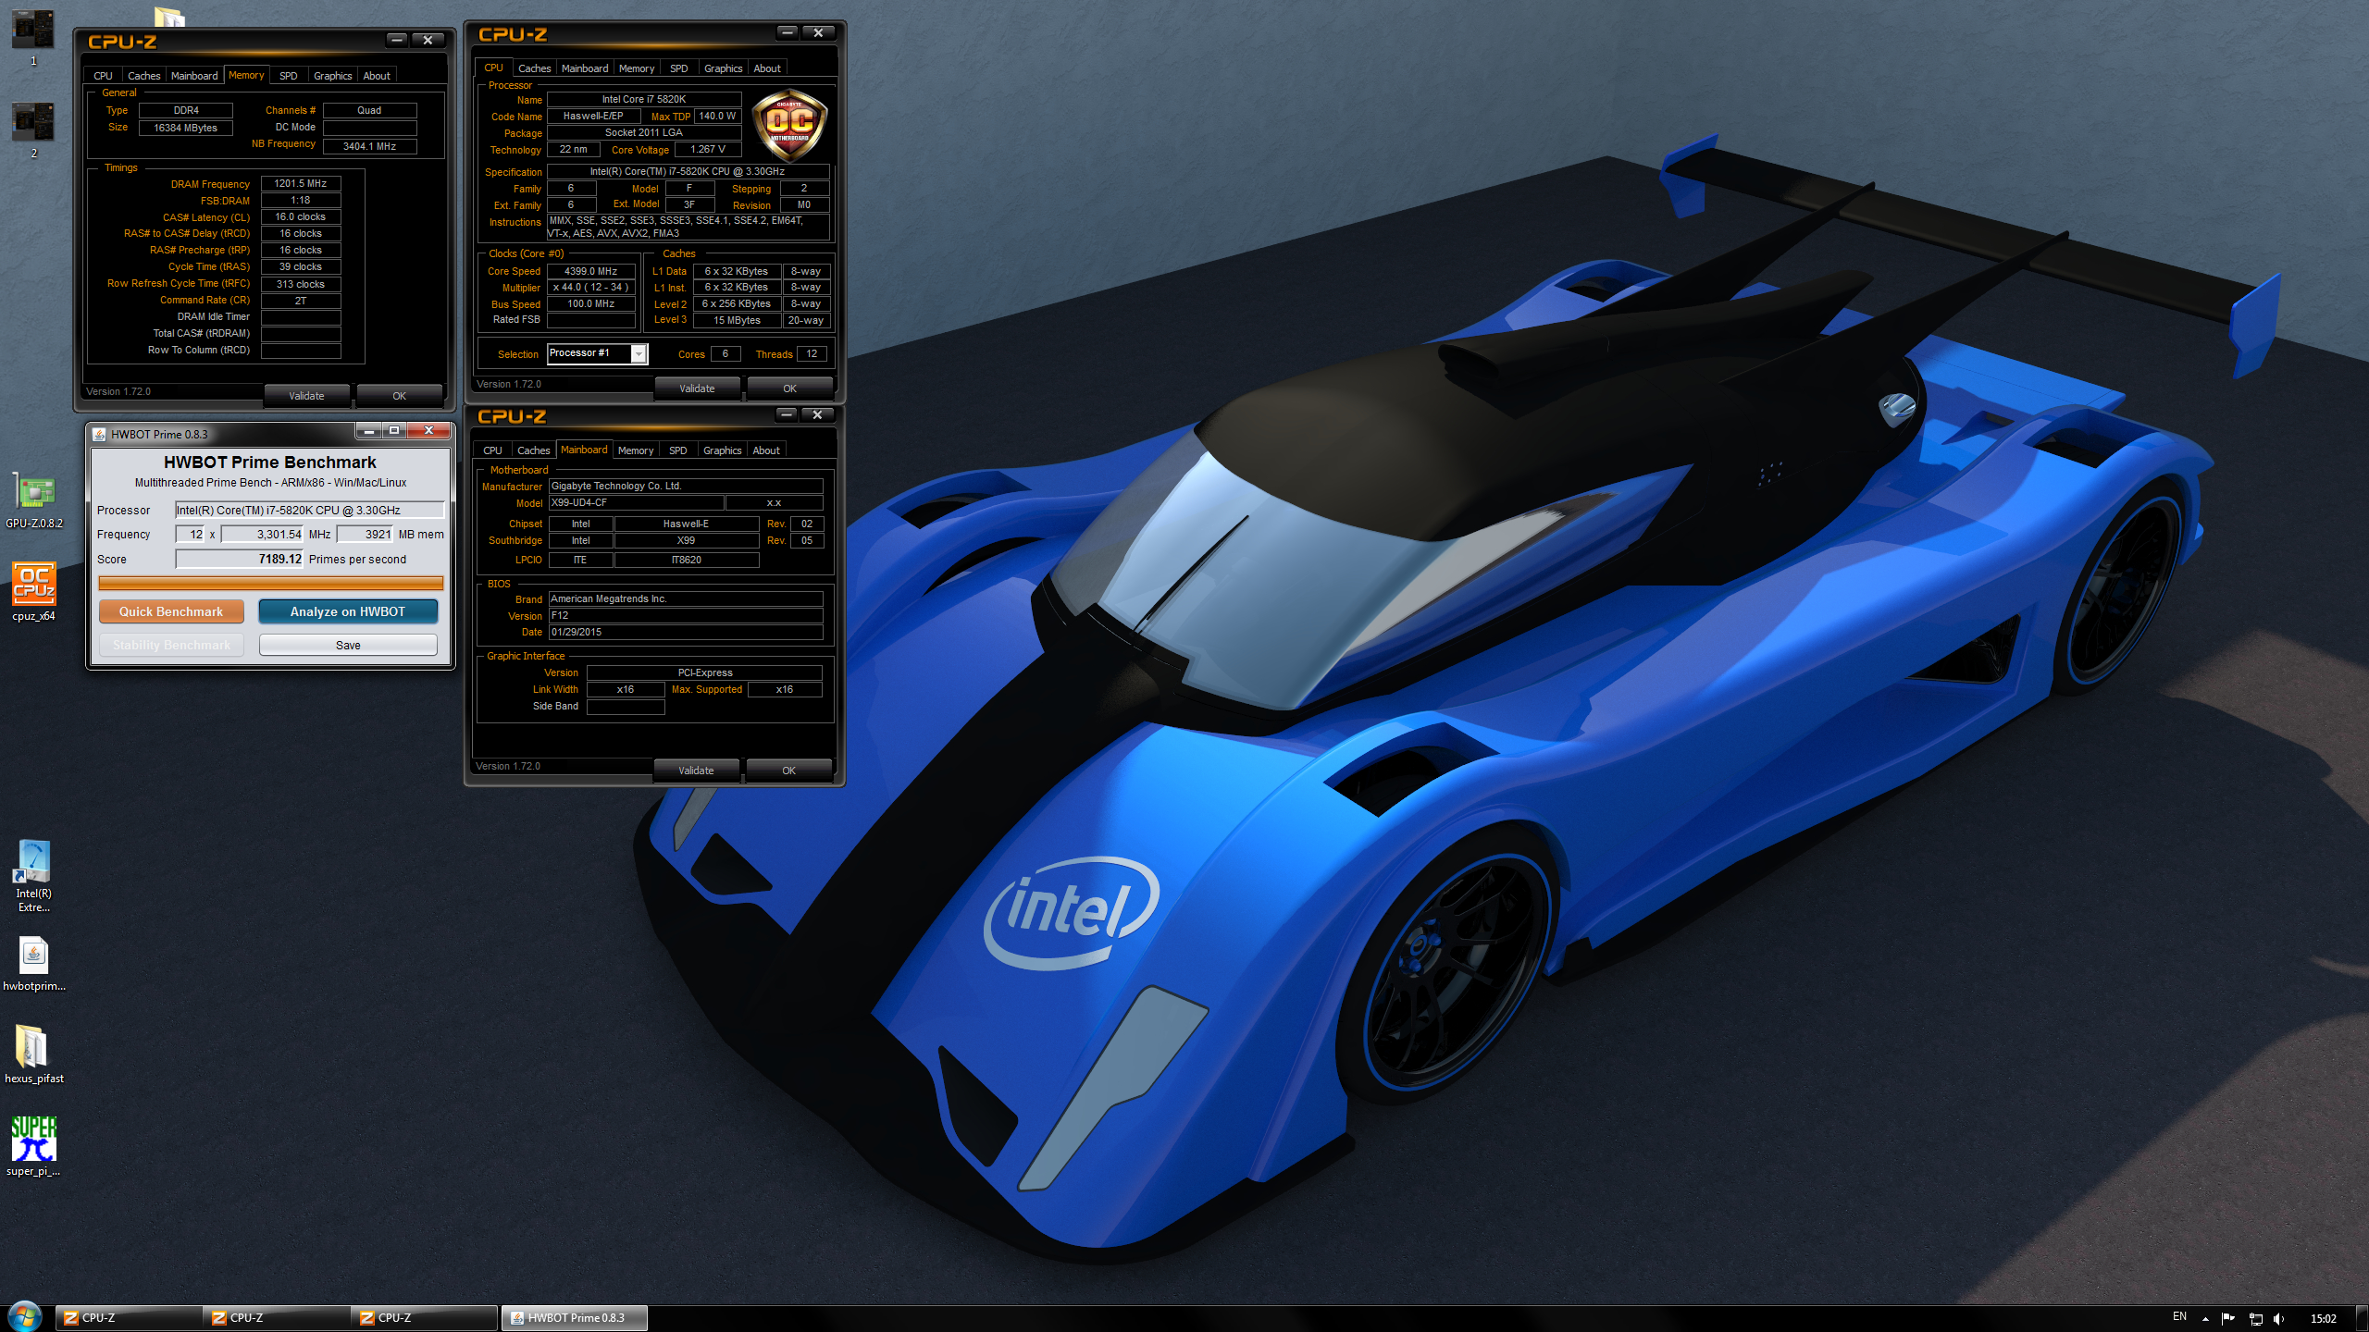
Task: Click HWBOT Prime 0.8.3 taskbar button
Action: point(574,1318)
